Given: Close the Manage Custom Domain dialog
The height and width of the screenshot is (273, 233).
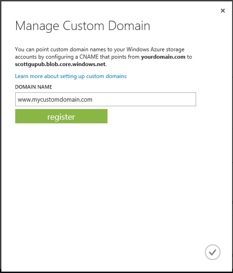Looking at the screenshot, I should 223,11.
